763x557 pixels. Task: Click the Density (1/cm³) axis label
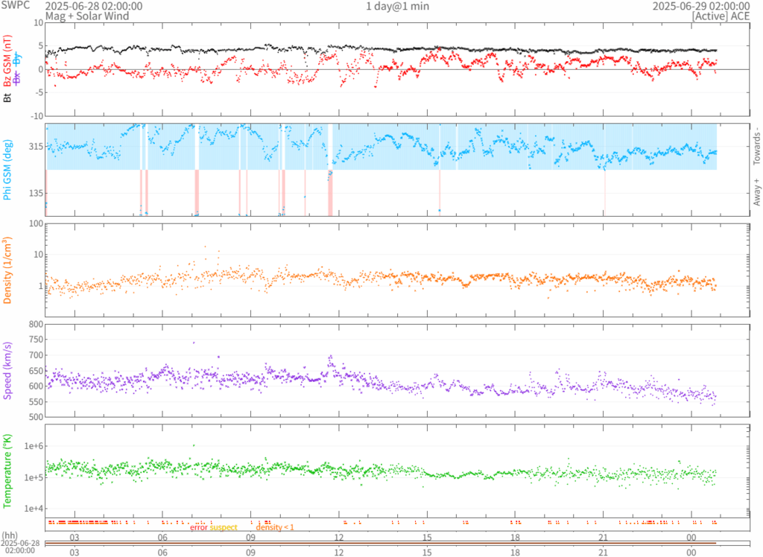(7, 270)
